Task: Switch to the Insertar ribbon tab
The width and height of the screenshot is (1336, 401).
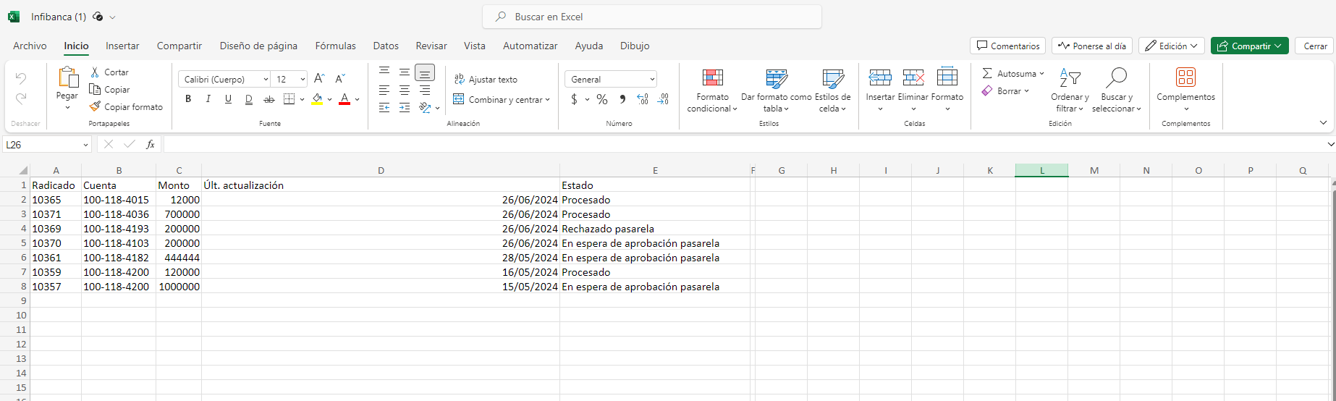Action: 122,46
